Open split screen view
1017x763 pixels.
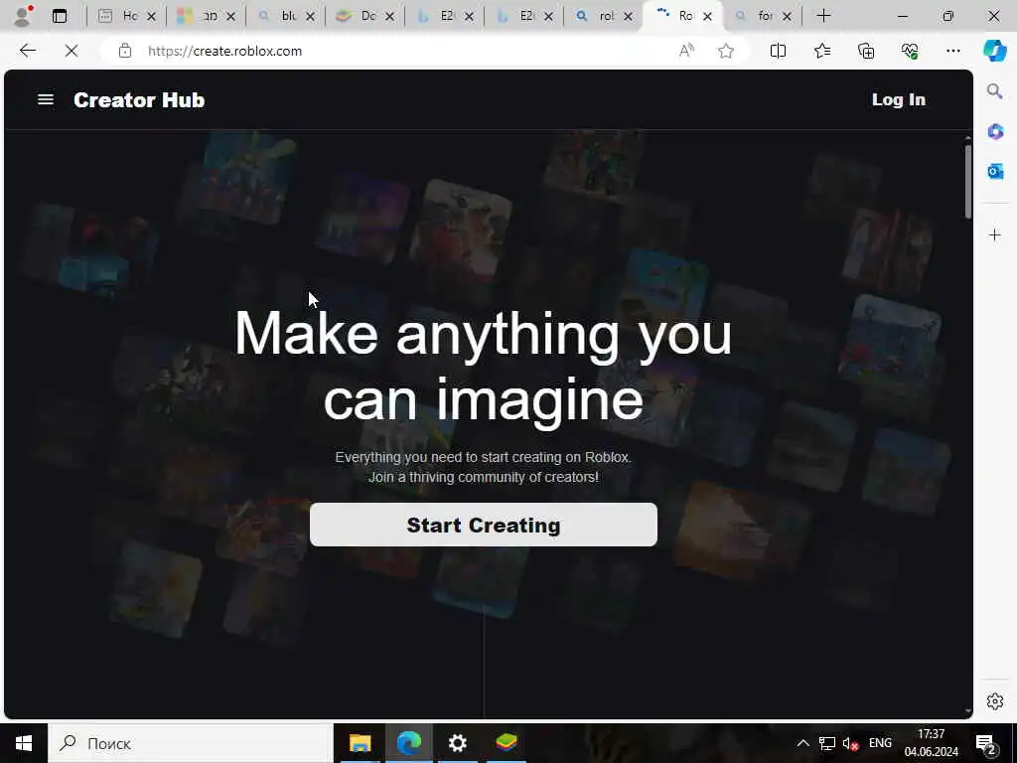[x=778, y=51]
